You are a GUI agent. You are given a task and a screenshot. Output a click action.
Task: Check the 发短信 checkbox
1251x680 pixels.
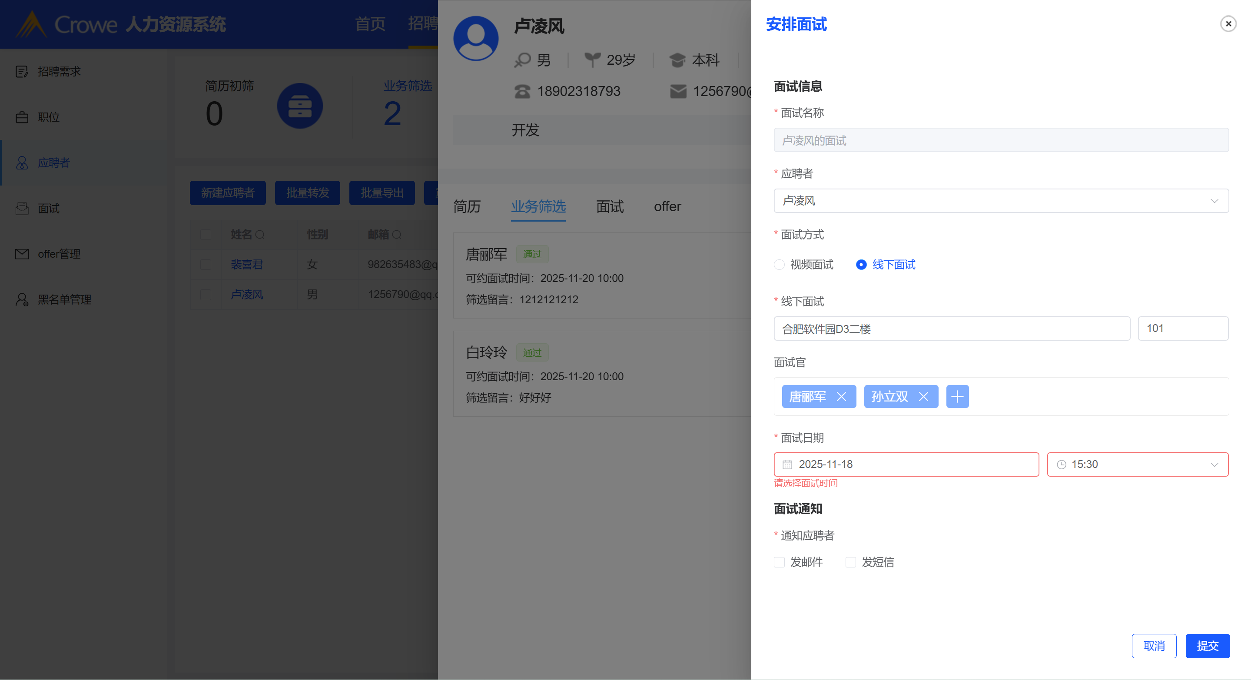pyautogui.click(x=850, y=562)
